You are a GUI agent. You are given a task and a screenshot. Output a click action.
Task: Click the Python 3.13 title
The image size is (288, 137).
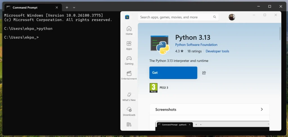[193, 38]
